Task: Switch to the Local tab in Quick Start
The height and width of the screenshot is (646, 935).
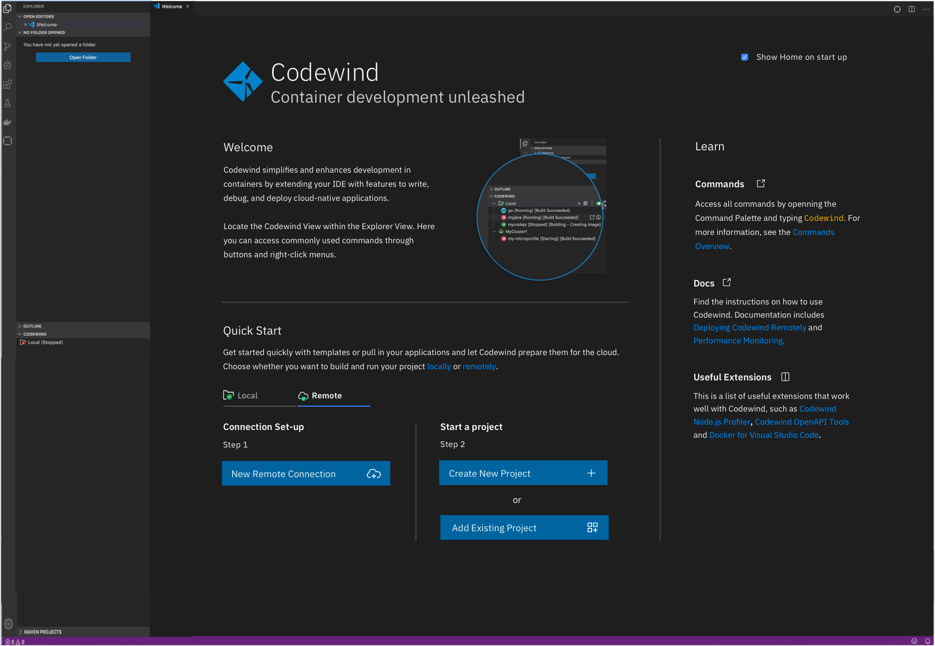Action: (248, 395)
